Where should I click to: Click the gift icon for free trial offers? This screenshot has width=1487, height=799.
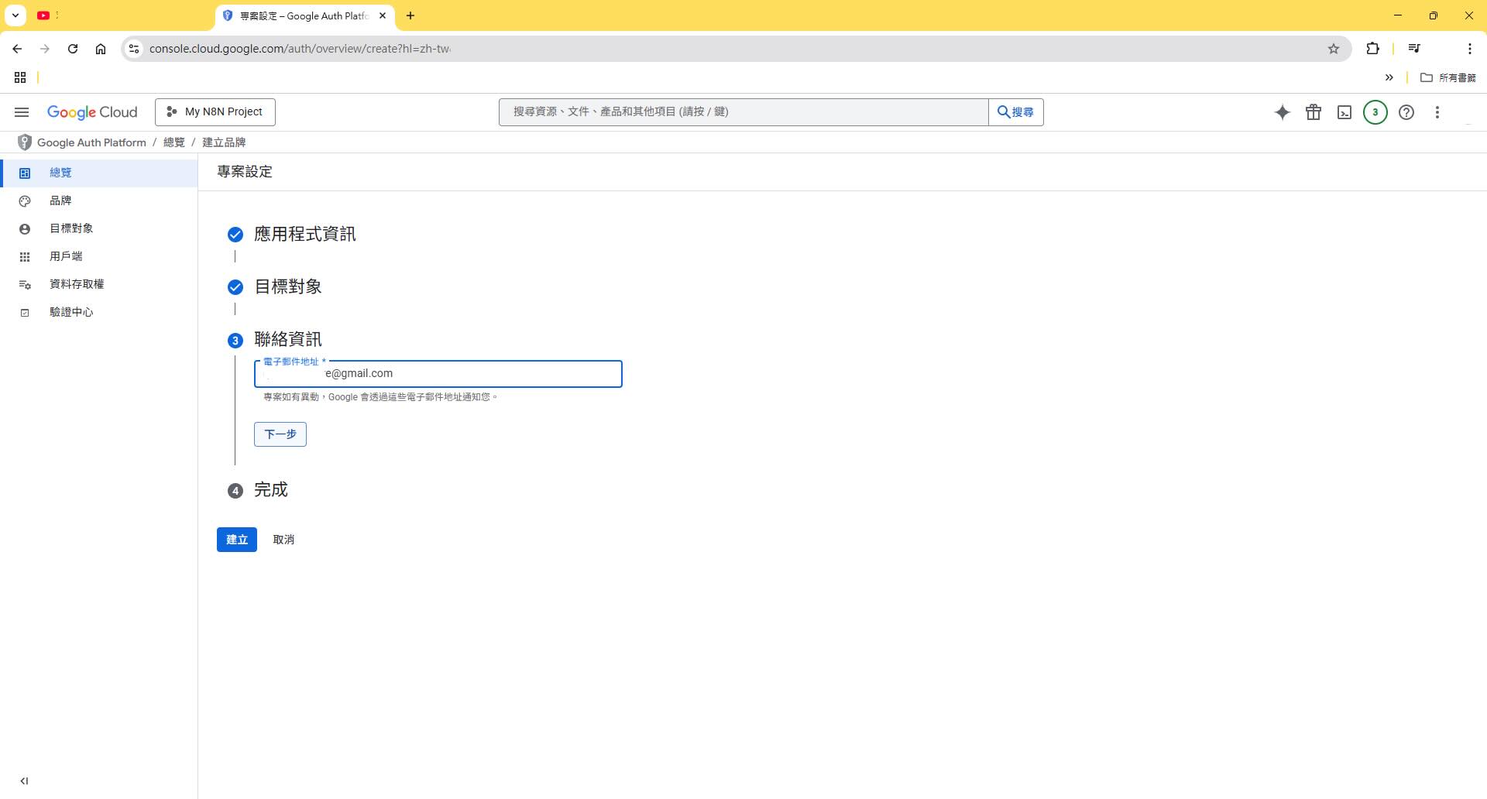1314,112
